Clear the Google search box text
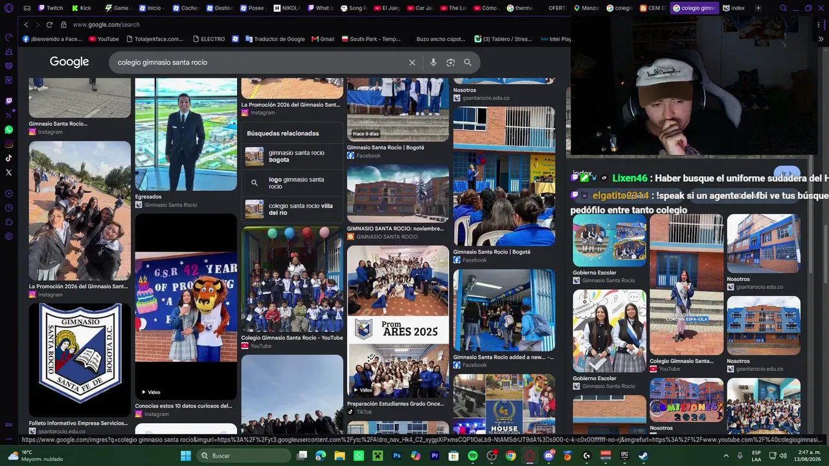The width and height of the screenshot is (829, 466). pyautogui.click(x=412, y=62)
